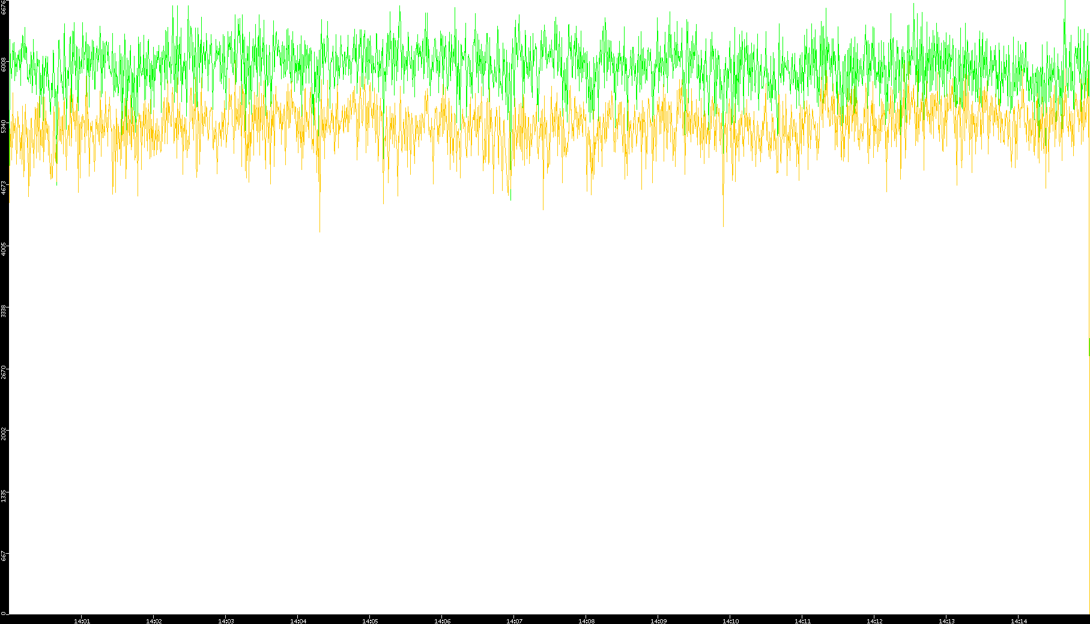The width and height of the screenshot is (1090, 624).
Task: Select the 14:09 time axis marker
Action: 658,620
